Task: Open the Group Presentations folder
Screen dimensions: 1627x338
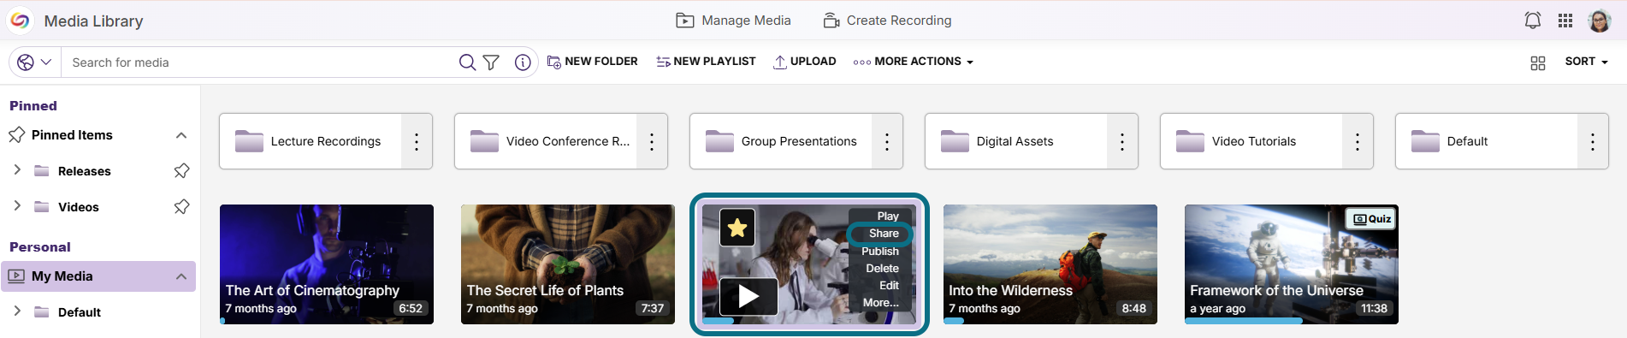Action: click(x=781, y=141)
